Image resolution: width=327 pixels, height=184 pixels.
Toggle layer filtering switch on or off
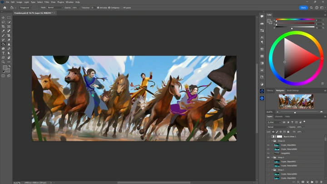point(304,122)
